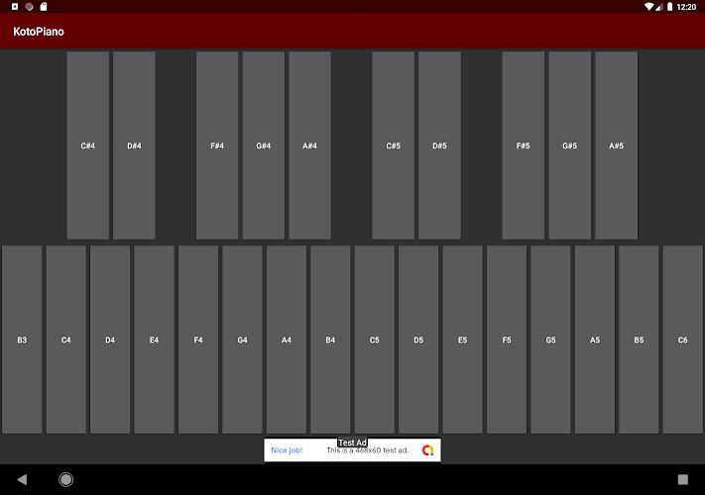705x495 pixels.
Task: Play the D#4 sharp key
Action: click(x=134, y=146)
